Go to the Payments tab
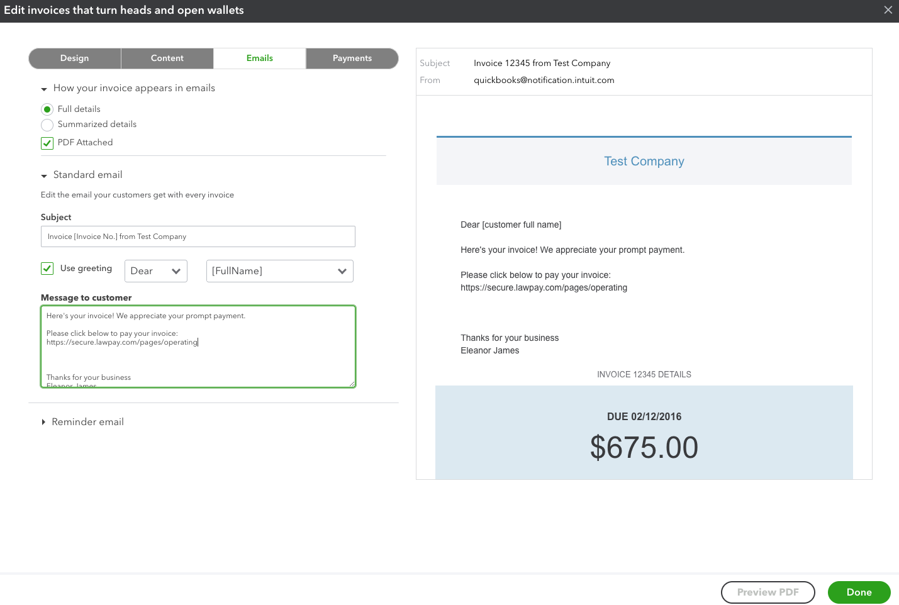 coord(352,58)
